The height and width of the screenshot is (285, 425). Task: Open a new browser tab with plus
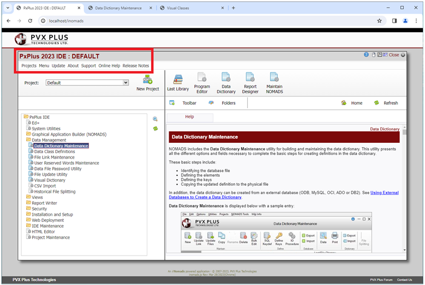[234, 8]
